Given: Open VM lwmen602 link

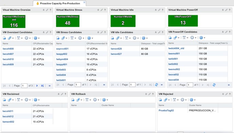Looking at the screenshot, I should click(8, 122).
